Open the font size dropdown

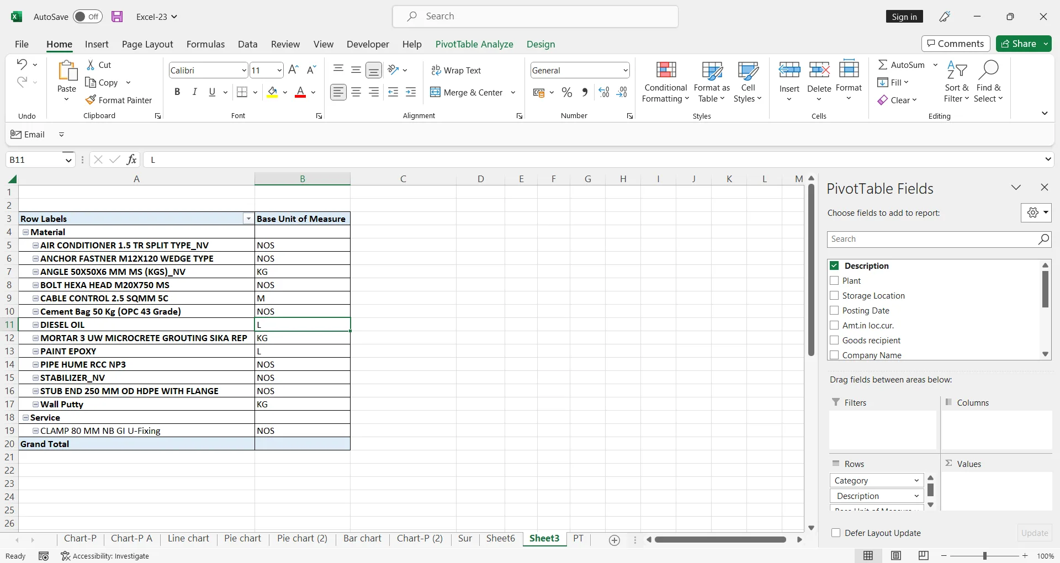[x=279, y=70]
